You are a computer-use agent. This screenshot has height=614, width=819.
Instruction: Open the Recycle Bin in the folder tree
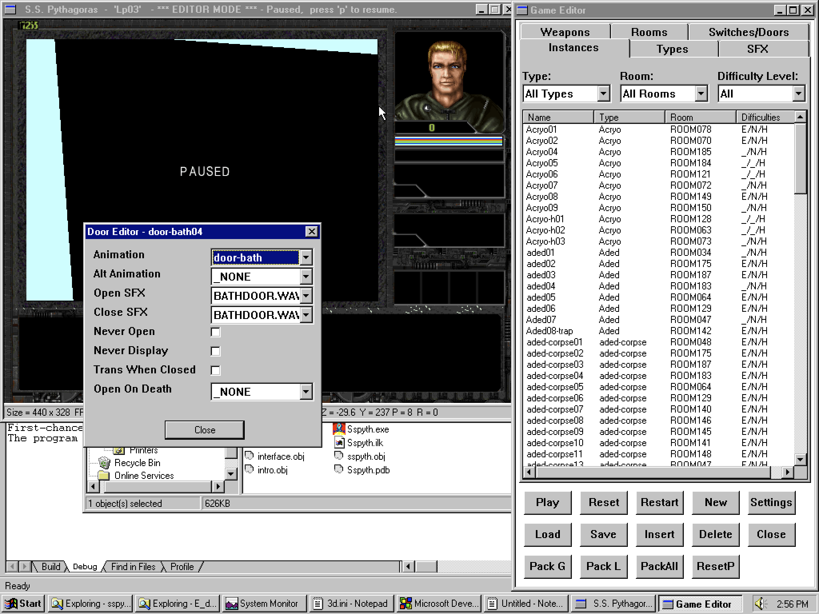(x=137, y=462)
